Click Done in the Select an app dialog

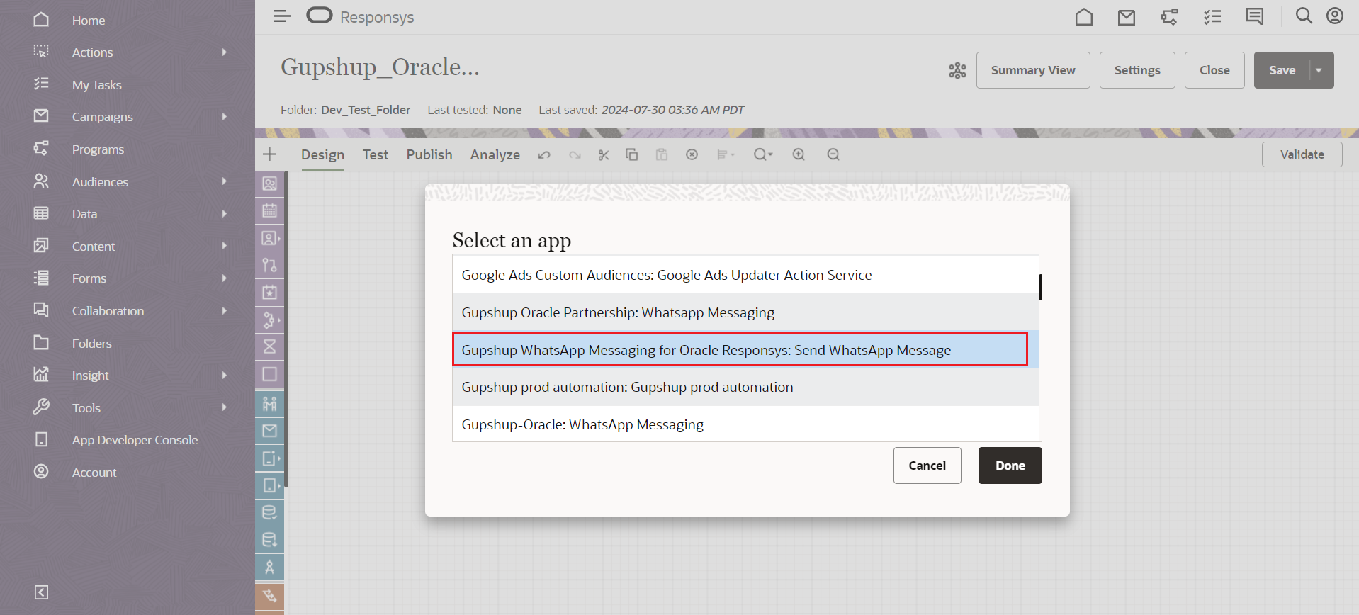(x=1010, y=466)
